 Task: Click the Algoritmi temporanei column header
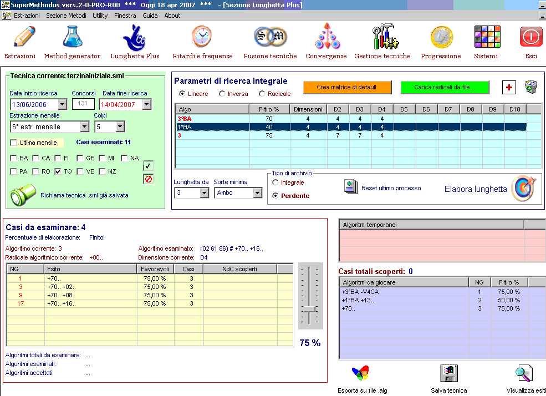[x=431, y=225]
